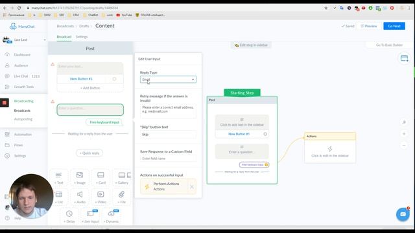The image size is (415, 233).
Task: Click the + Quick reply button
Action: click(x=89, y=153)
